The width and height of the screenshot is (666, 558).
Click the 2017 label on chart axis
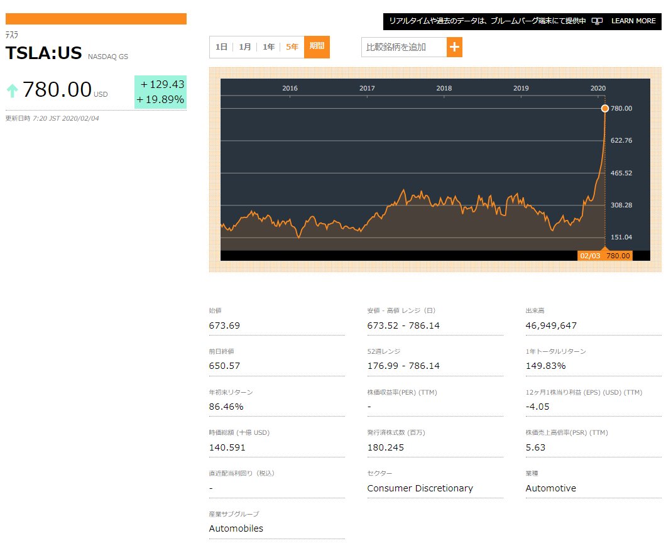(x=367, y=88)
